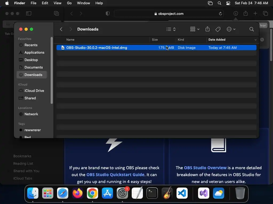
Task: Open GarageBand from the Dock
Action: click(167, 193)
